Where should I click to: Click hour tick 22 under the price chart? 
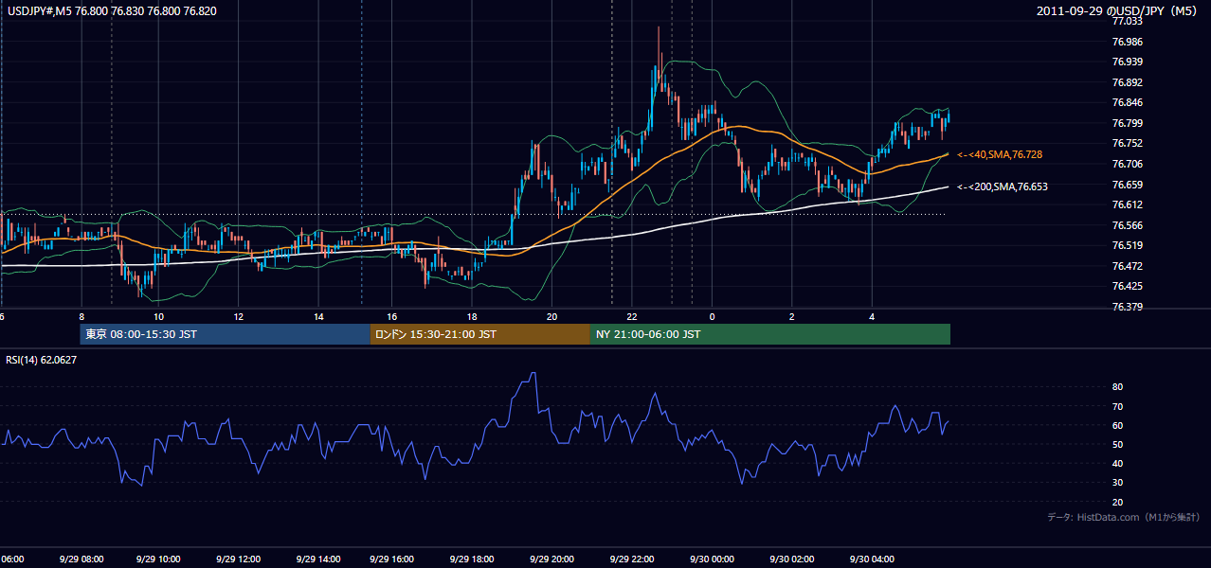pyautogui.click(x=631, y=316)
